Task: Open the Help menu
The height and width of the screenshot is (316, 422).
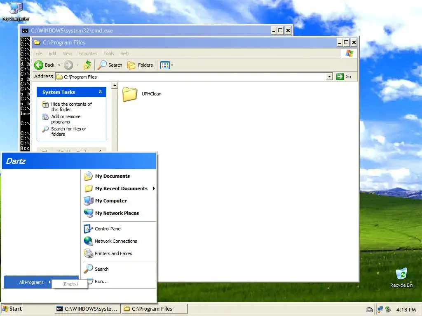Action: pos(124,53)
